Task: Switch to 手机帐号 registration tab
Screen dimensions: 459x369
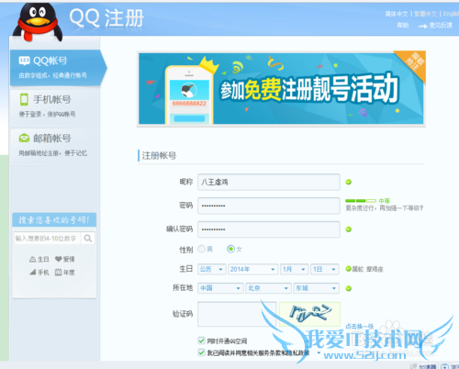Action: [54, 106]
